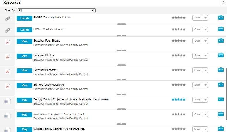The height and width of the screenshot is (132, 227).
Task: Add Botstiber Podcasts to briefcase
Action: point(221,70)
